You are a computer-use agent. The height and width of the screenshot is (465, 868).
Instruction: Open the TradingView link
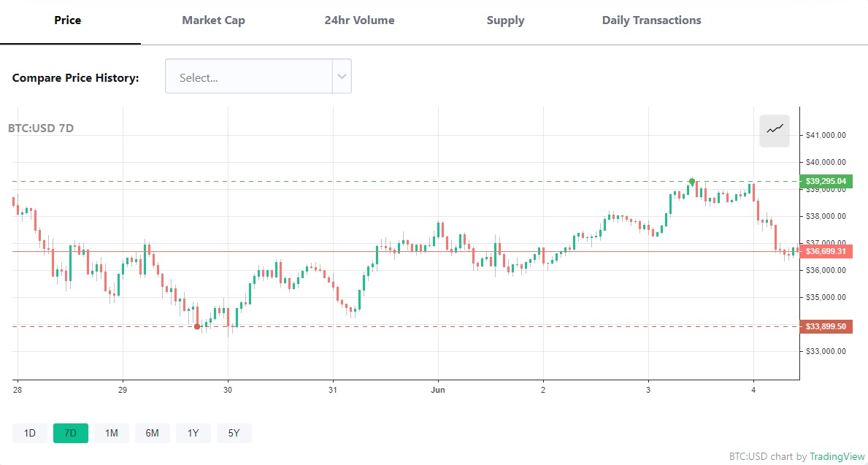(x=836, y=457)
